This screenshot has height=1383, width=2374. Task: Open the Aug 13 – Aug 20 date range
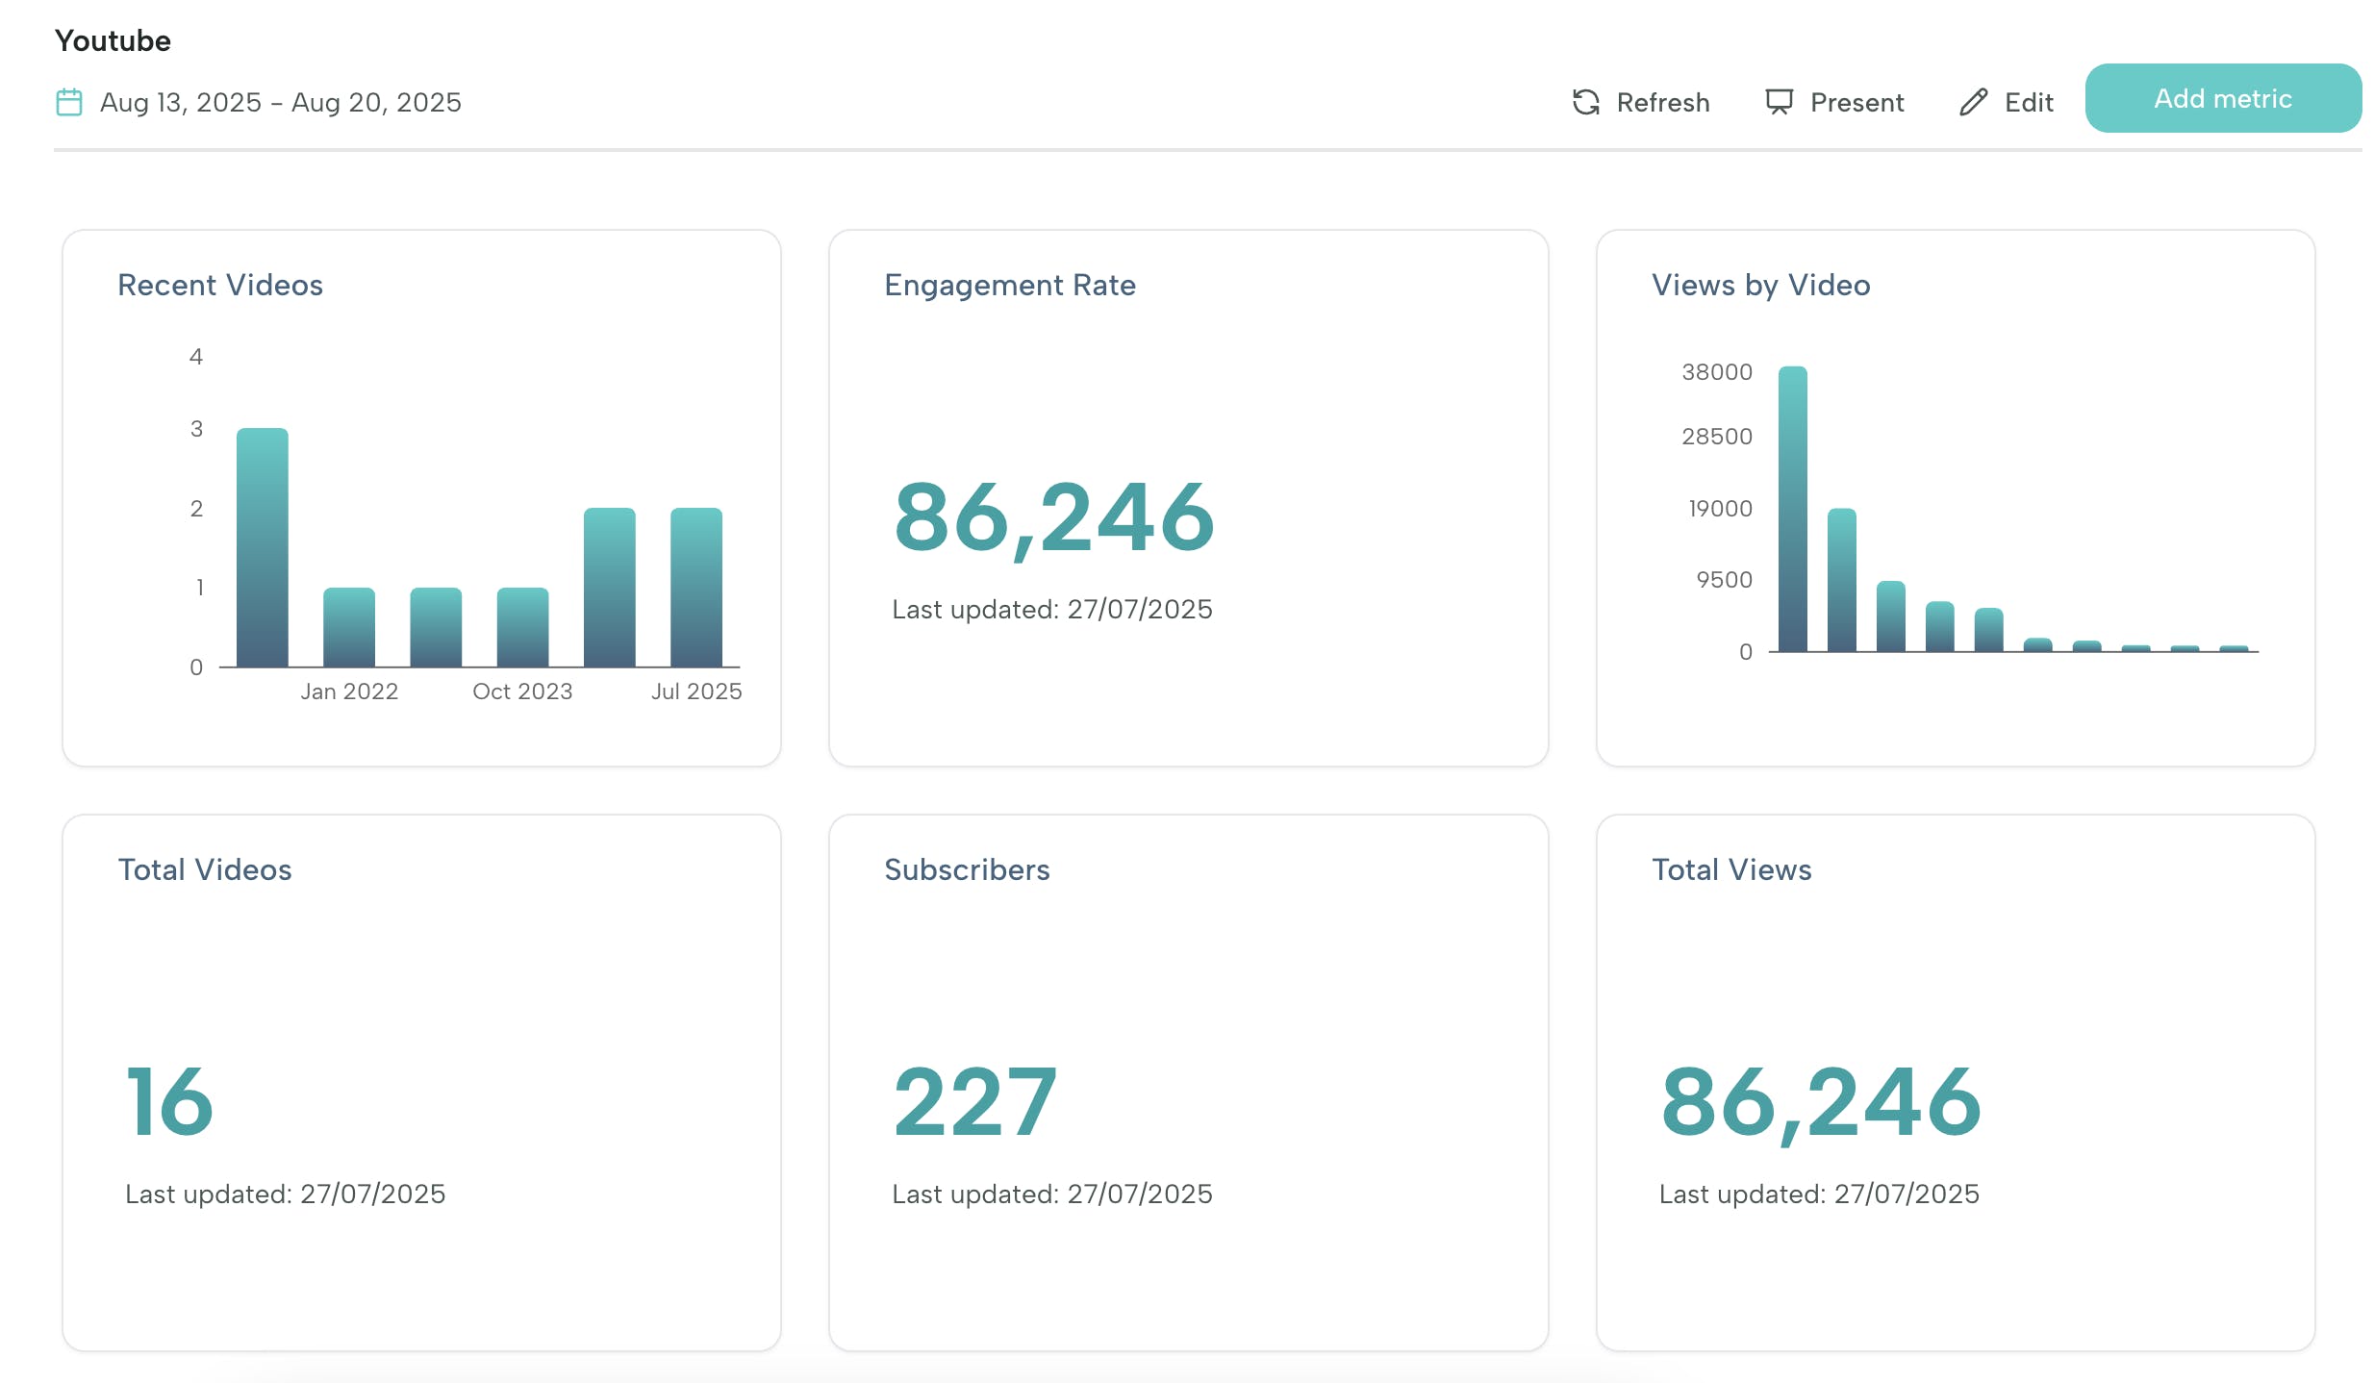[x=281, y=102]
